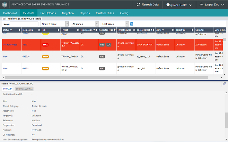Open incident ID 648214 link
228x142 pixels.
[26, 56]
